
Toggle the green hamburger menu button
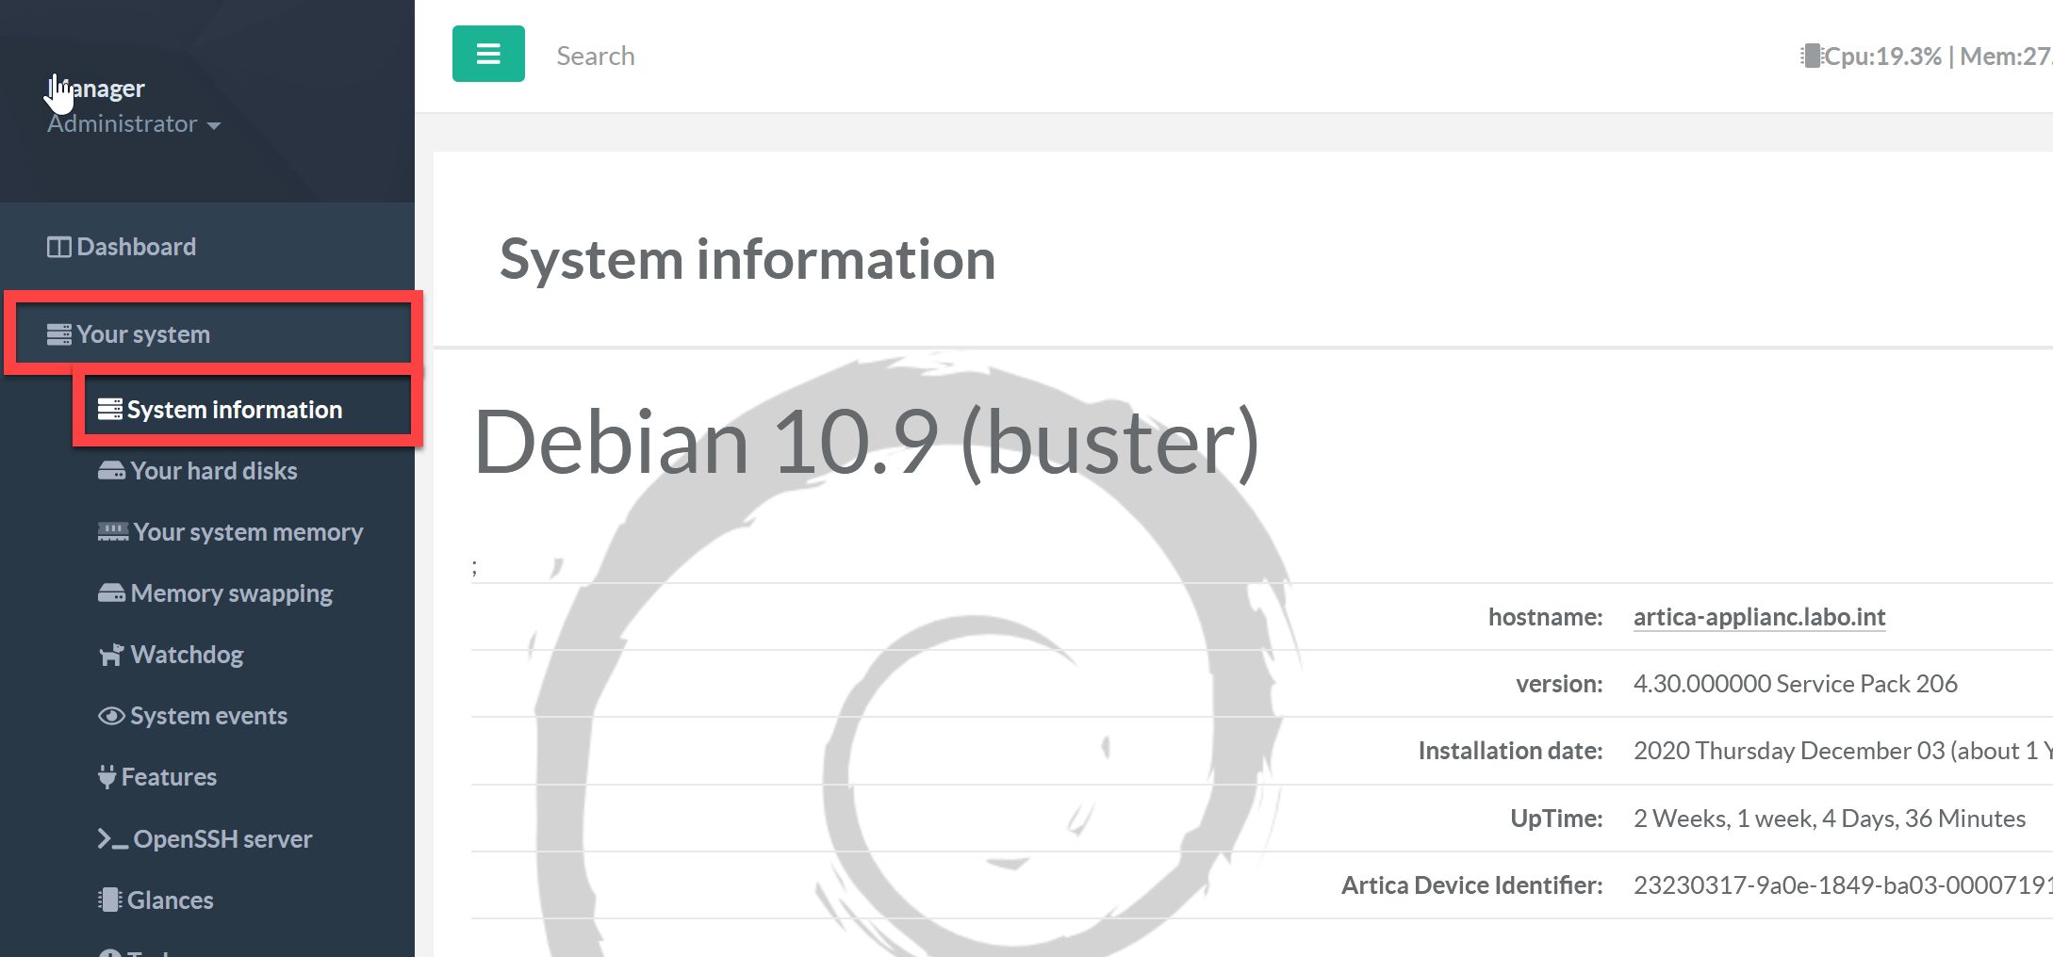[488, 55]
